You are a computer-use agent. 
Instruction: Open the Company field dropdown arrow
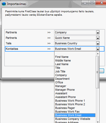tap(98, 32)
